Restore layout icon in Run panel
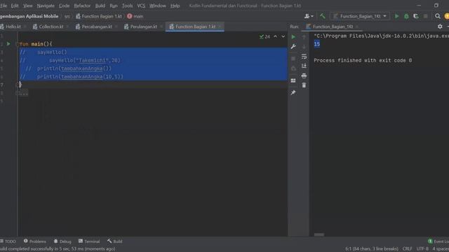Viewport: 449px width, 252px height. pyautogui.click(x=293, y=80)
